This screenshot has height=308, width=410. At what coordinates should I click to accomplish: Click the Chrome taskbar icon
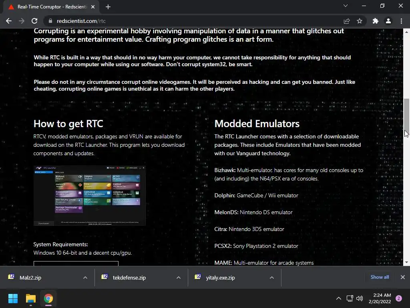48,298
